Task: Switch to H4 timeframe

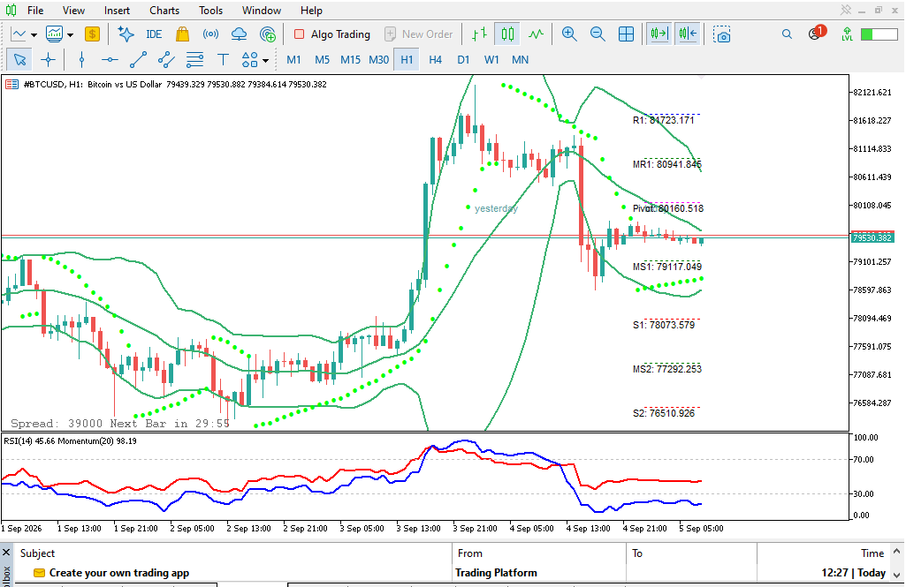Action: tap(435, 59)
